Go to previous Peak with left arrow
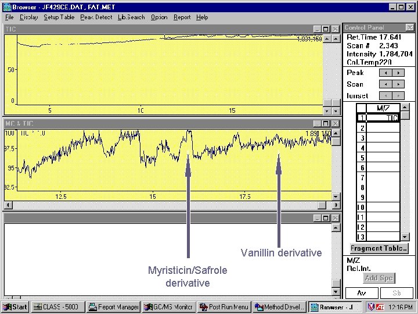 coord(385,73)
